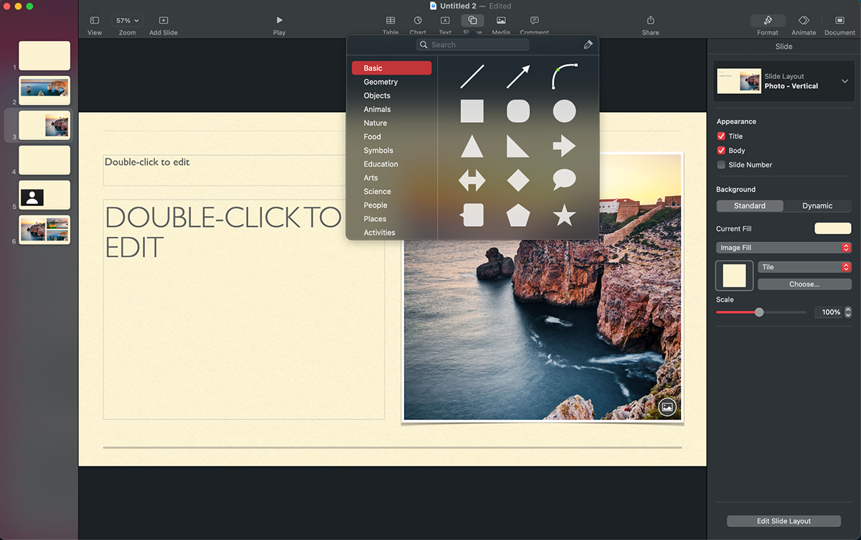The width and height of the screenshot is (861, 540).
Task: Open the View toolbar button
Action: [x=95, y=25]
